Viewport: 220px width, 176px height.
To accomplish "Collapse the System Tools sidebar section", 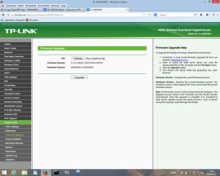I will [x=15, y=122].
